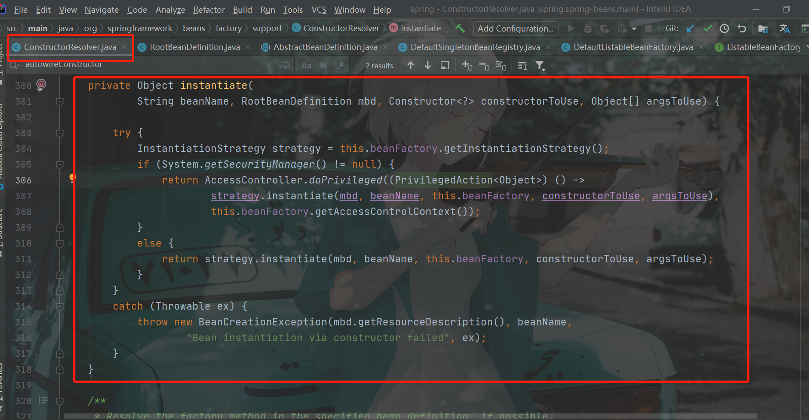Click Add Configuration button
This screenshot has width=809, height=420.
pos(515,28)
